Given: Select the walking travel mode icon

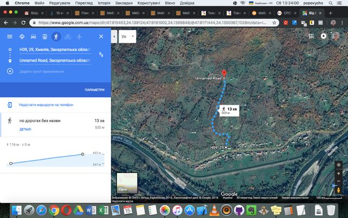Looking at the screenshot, I should pos(56,36).
